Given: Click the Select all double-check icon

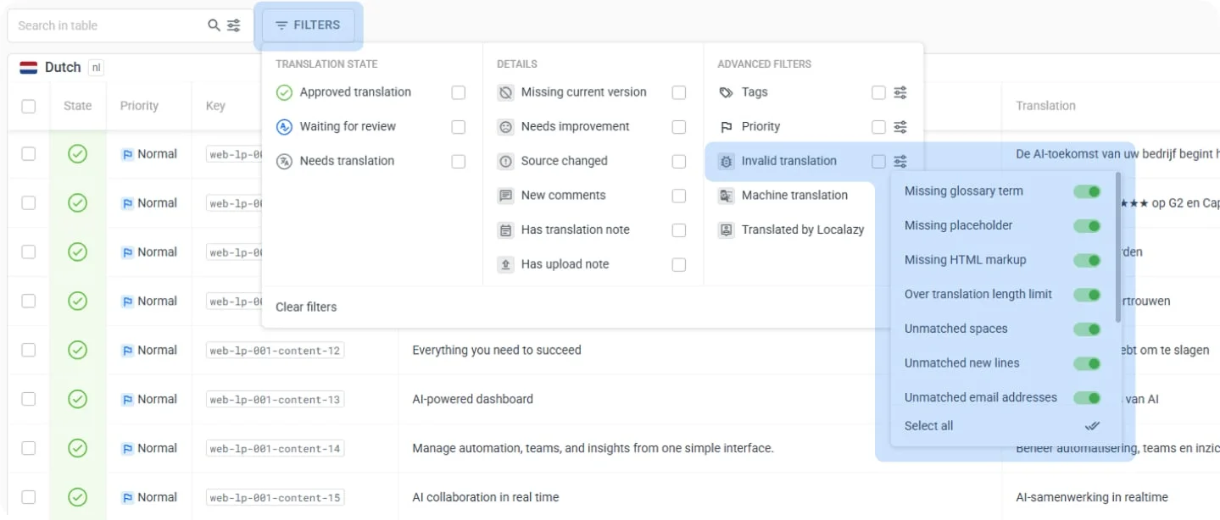Looking at the screenshot, I should click(x=1092, y=426).
